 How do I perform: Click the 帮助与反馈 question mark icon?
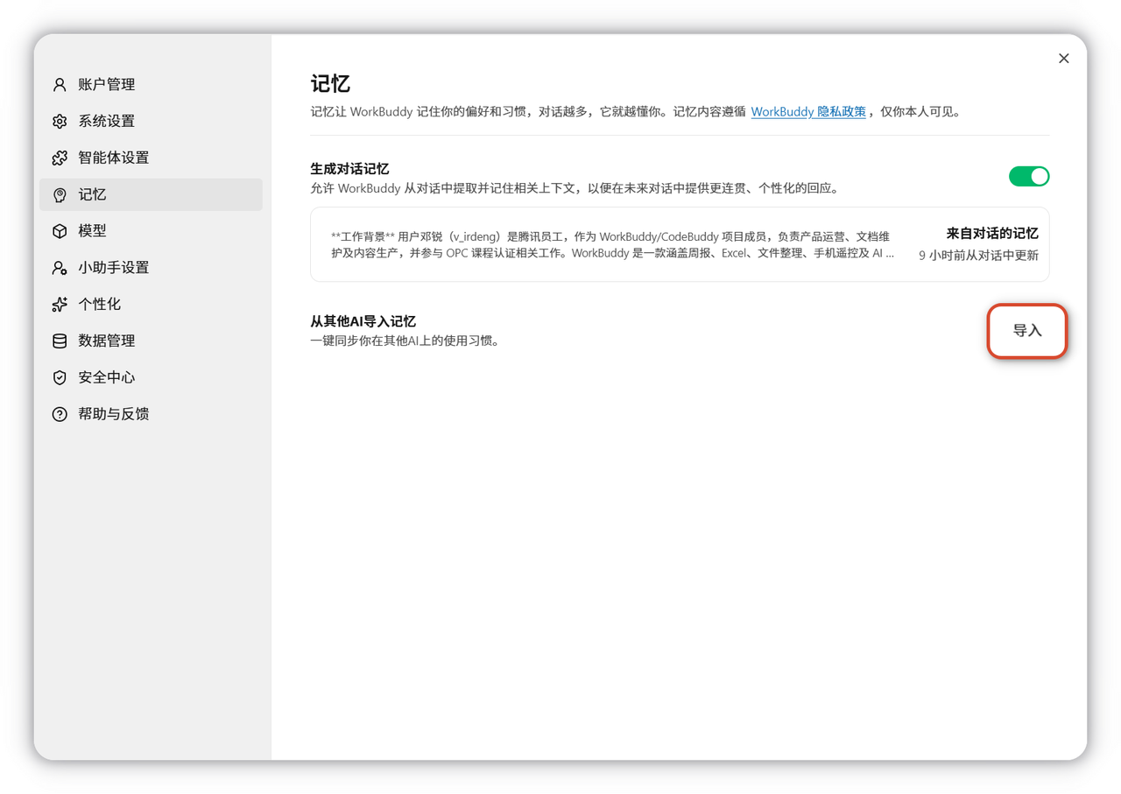pos(60,415)
